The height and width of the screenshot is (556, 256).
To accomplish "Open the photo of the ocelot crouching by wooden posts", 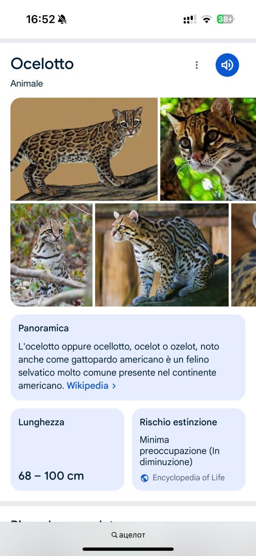I will (162, 255).
